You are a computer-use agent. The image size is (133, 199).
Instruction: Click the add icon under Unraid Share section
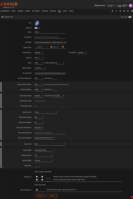coord(3,108)
